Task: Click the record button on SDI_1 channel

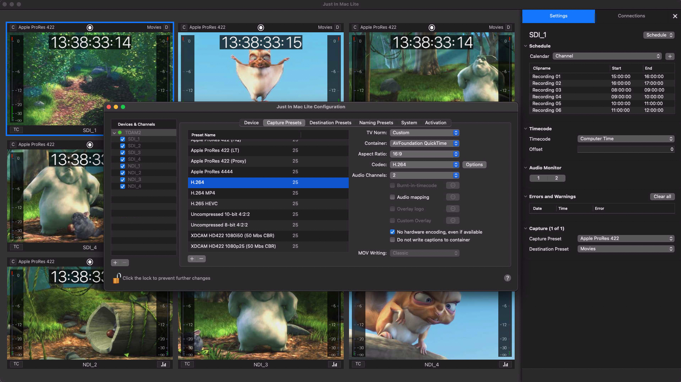Action: [x=90, y=28]
